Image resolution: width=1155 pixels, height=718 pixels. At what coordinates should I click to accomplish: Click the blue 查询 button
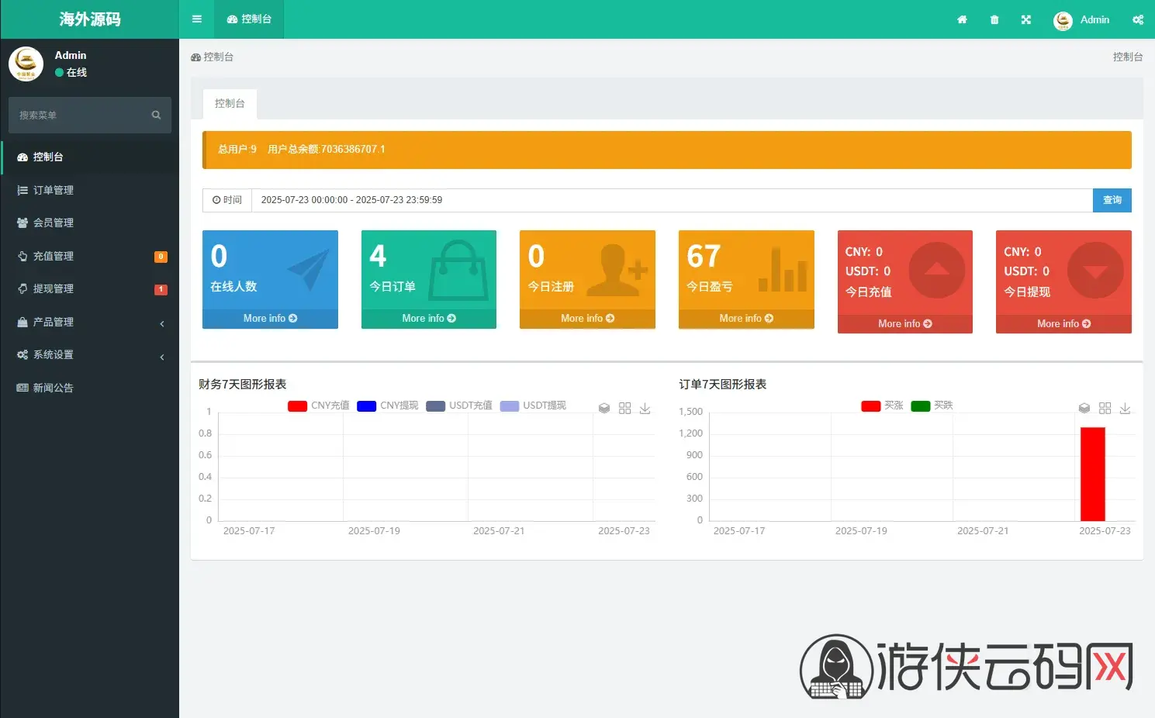coord(1112,200)
